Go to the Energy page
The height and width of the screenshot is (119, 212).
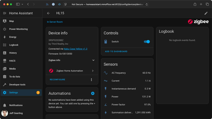[13, 37]
